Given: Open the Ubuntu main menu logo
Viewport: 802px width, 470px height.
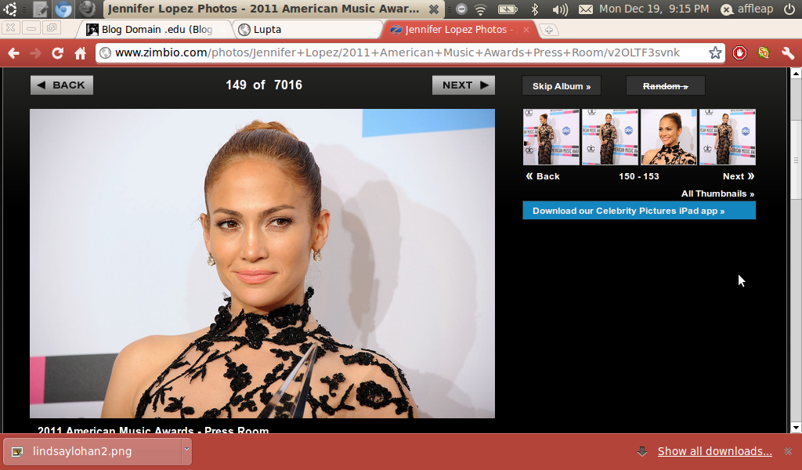Looking at the screenshot, I should click(9, 9).
